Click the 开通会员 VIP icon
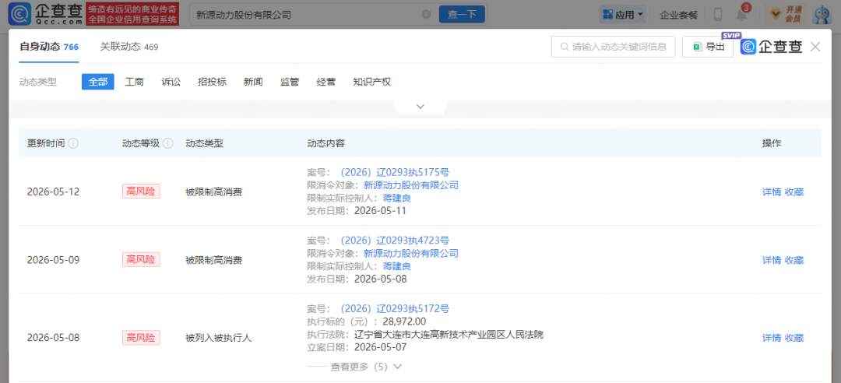The image size is (841, 383). (x=786, y=15)
